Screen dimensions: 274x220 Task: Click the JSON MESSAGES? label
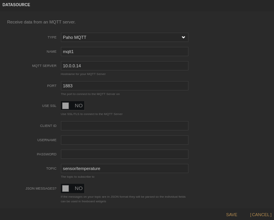tap(41, 188)
